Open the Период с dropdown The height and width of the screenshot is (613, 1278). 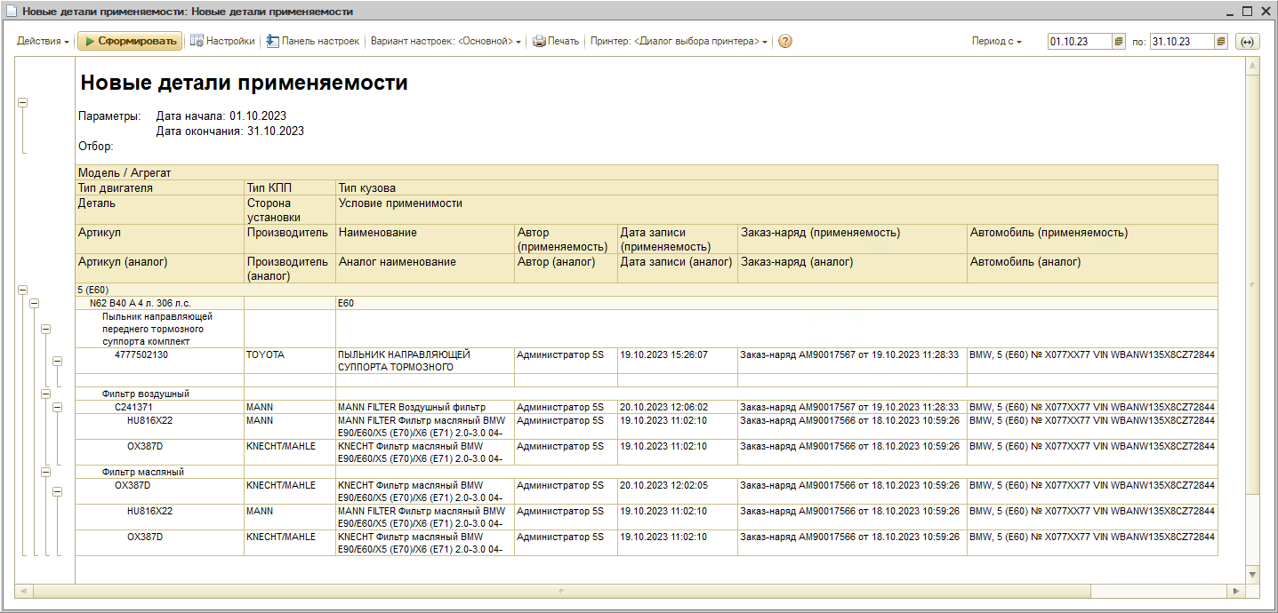[x=997, y=41]
